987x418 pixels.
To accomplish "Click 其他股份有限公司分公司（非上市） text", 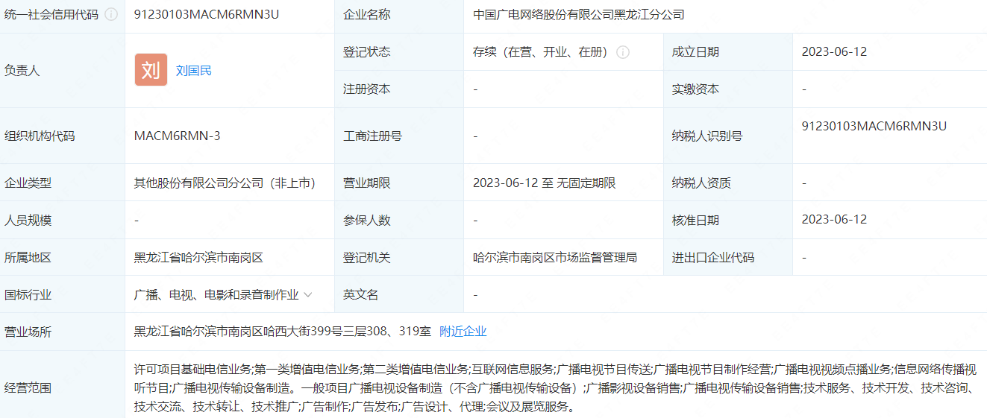I will [225, 183].
